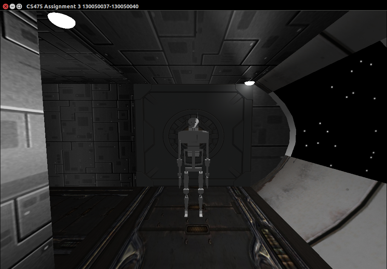Click the large floor vent grate in front of robot
This screenshot has height=269, width=387.
tap(195, 229)
